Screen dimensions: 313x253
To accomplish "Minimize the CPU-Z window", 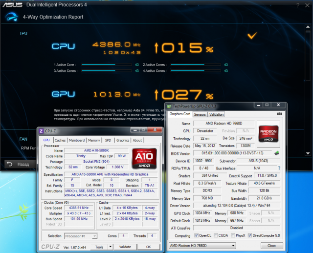I will [x=135, y=130].
